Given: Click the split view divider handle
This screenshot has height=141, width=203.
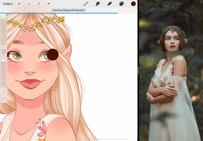Looking at the screenshot, I should point(138,70).
